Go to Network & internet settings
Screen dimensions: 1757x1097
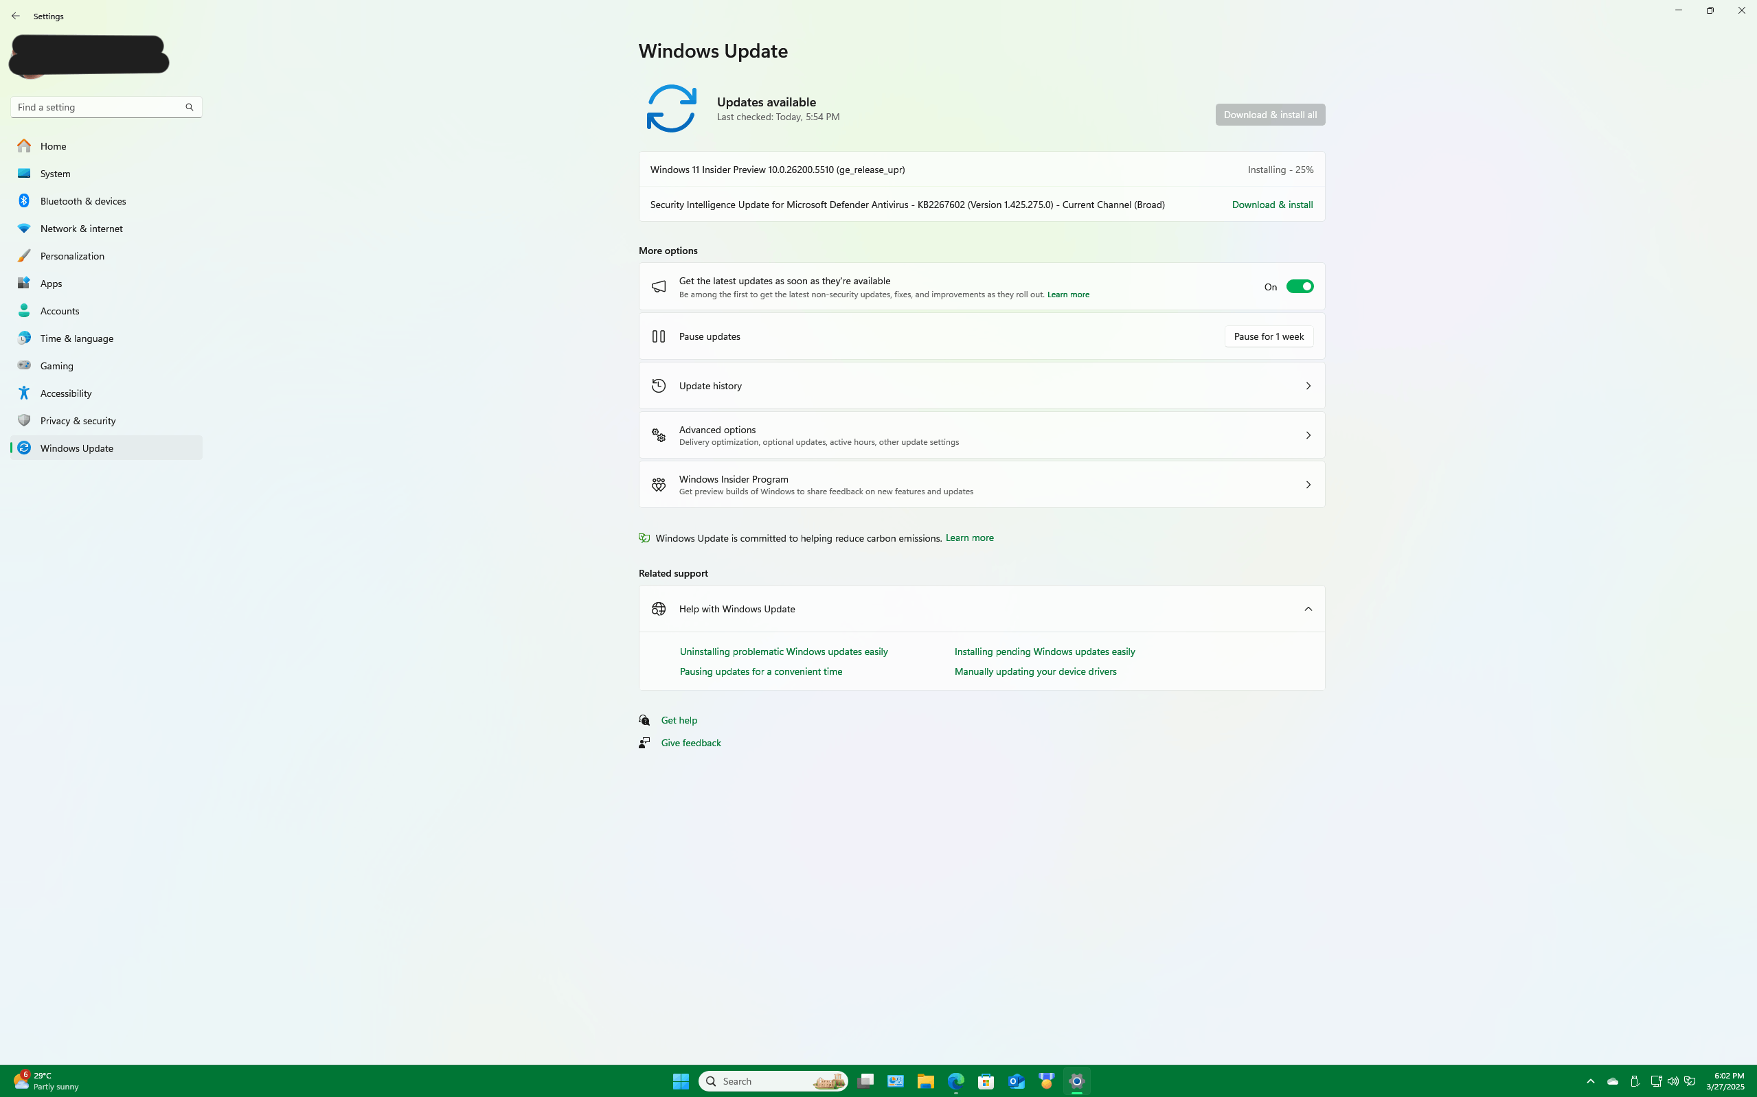81,229
